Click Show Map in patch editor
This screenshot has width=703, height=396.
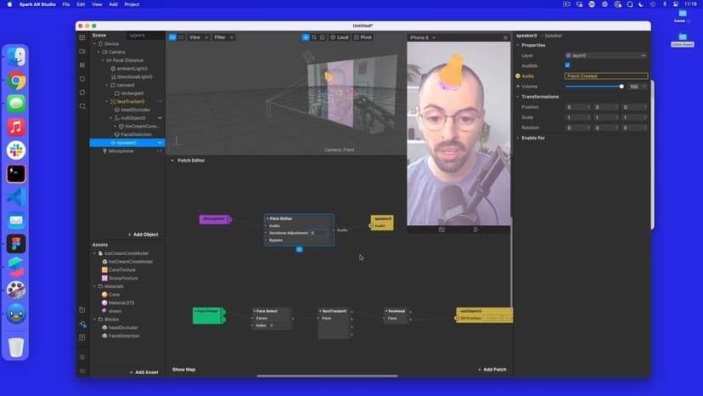tap(184, 370)
